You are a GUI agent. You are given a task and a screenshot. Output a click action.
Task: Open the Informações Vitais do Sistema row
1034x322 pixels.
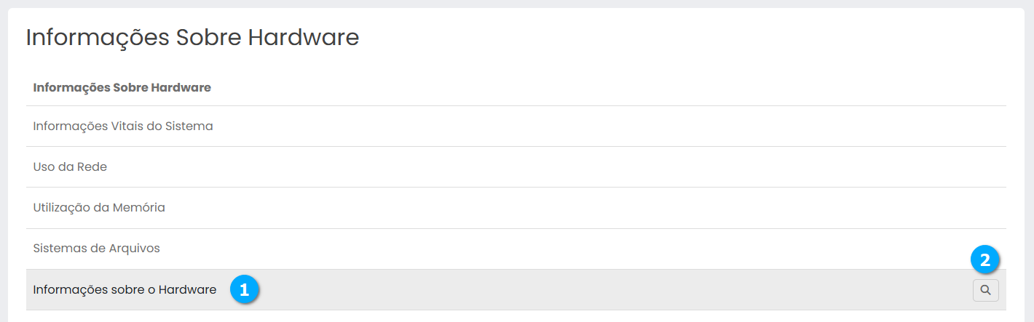tap(123, 126)
